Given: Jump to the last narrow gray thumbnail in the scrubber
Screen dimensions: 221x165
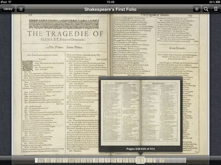Looking at the screenshot, I should tap(185, 160).
